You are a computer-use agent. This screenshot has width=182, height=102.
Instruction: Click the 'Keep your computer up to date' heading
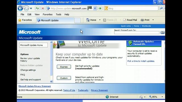pos(79,54)
